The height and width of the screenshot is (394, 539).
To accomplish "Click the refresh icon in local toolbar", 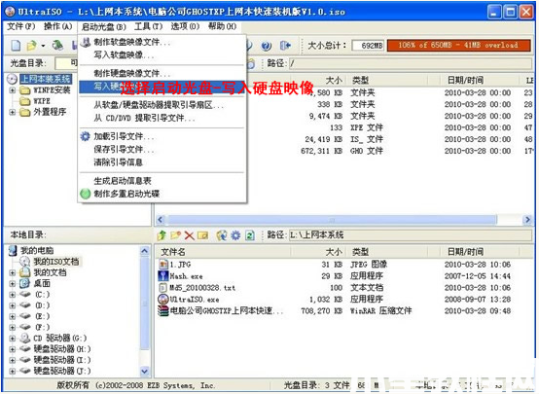I will pos(250,235).
